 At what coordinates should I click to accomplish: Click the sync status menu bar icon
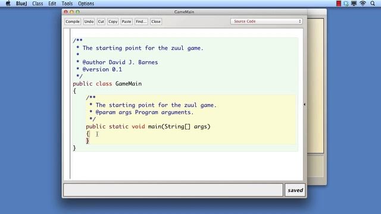coord(346,4)
